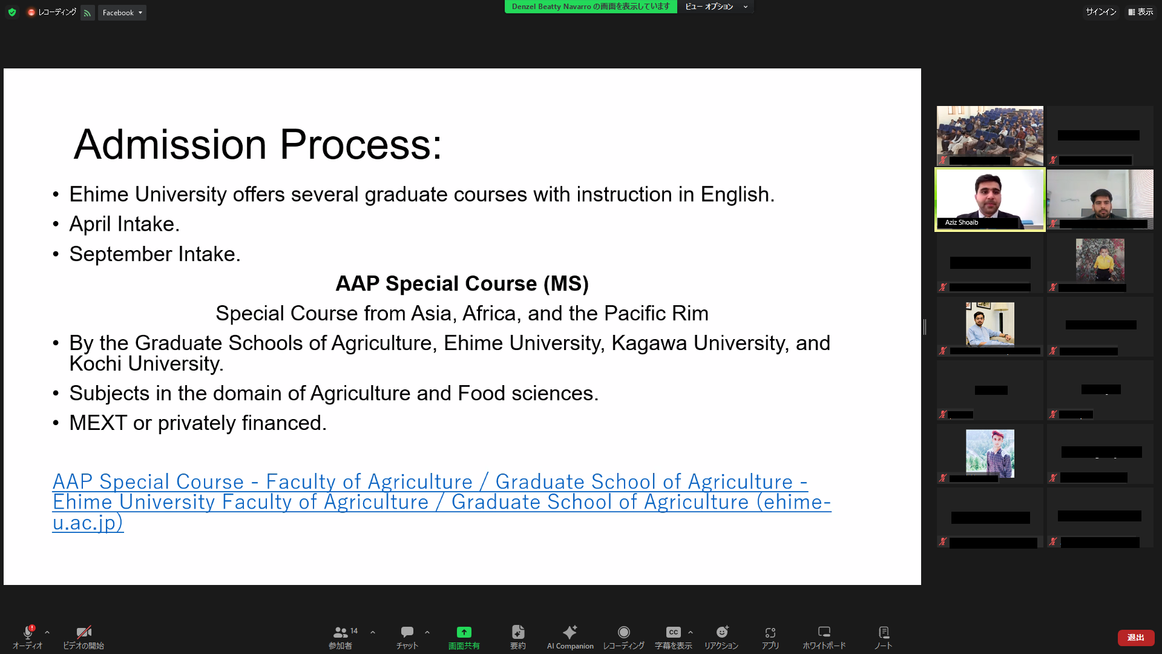Expand the view options dropdown
This screenshot has width=1162, height=654.
point(716,7)
